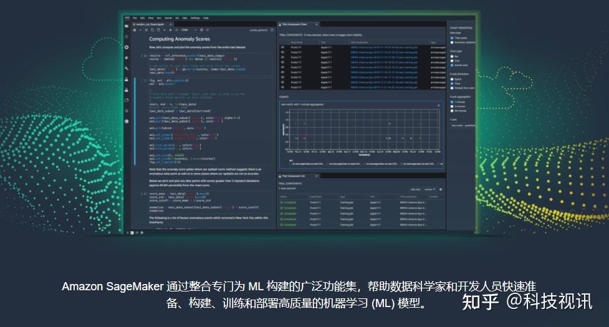Close the Trial Component List tab
The height and width of the screenshot is (327, 609).
(317, 176)
